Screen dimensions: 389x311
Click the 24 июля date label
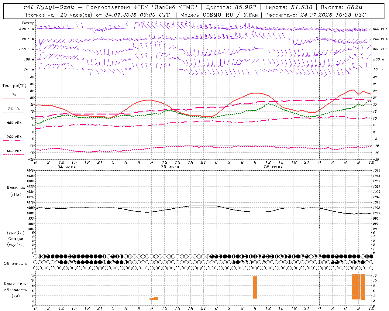click(67, 167)
